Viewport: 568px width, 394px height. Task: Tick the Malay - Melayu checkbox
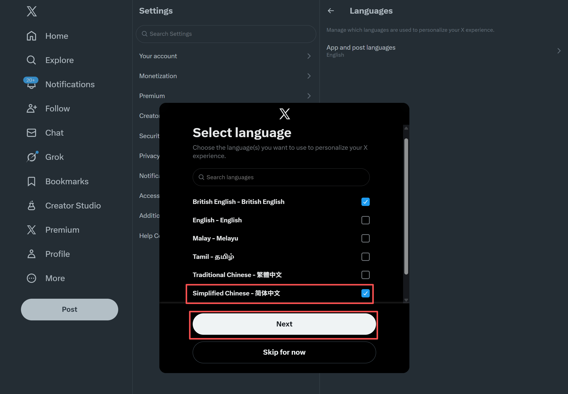365,238
